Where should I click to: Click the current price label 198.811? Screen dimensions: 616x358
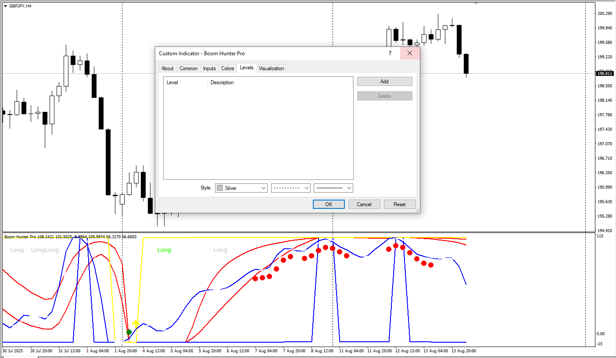[x=605, y=73]
